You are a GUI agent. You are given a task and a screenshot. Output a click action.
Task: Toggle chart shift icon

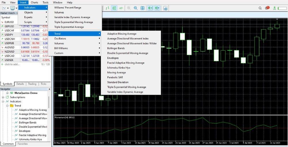[x=157, y=8]
